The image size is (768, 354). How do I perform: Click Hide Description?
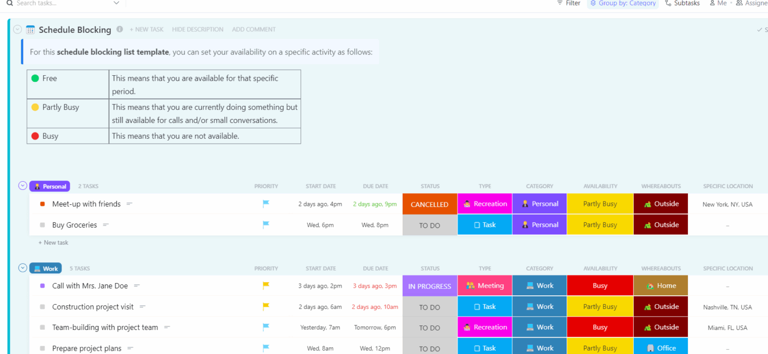[x=197, y=29]
